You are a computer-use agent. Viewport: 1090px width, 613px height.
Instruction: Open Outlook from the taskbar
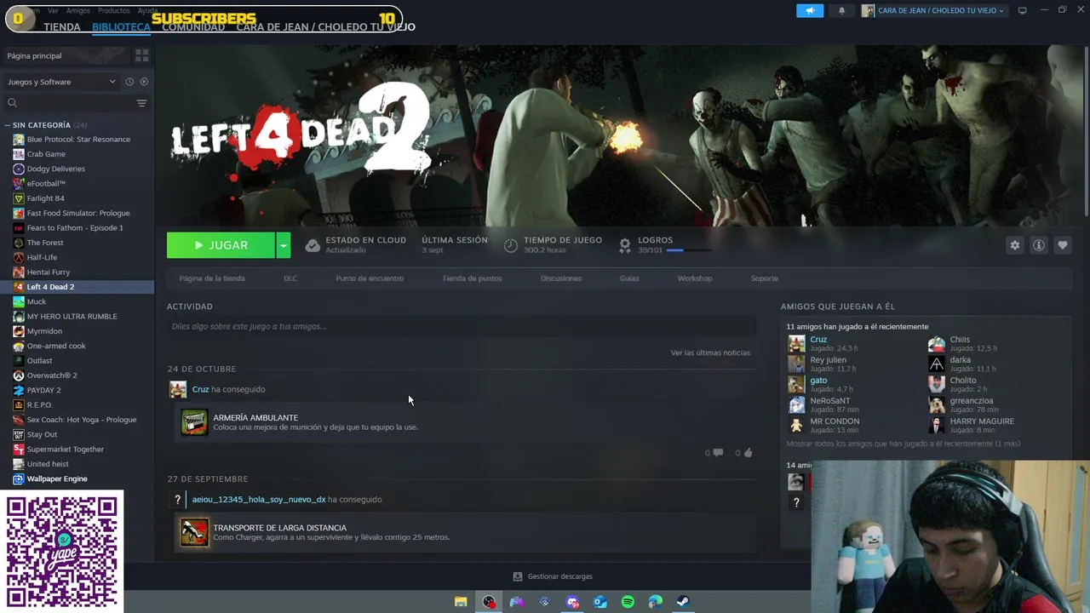click(600, 602)
